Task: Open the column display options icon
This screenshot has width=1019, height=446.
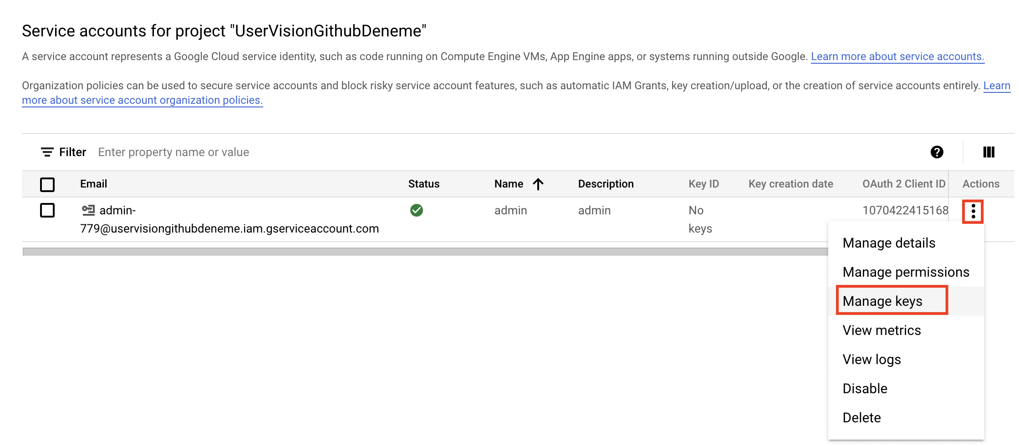Action: click(x=988, y=152)
